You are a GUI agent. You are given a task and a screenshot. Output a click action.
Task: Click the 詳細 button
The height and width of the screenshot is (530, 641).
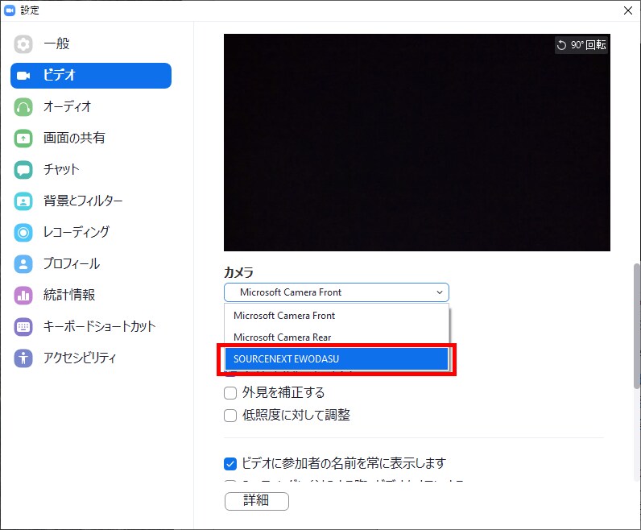257,501
